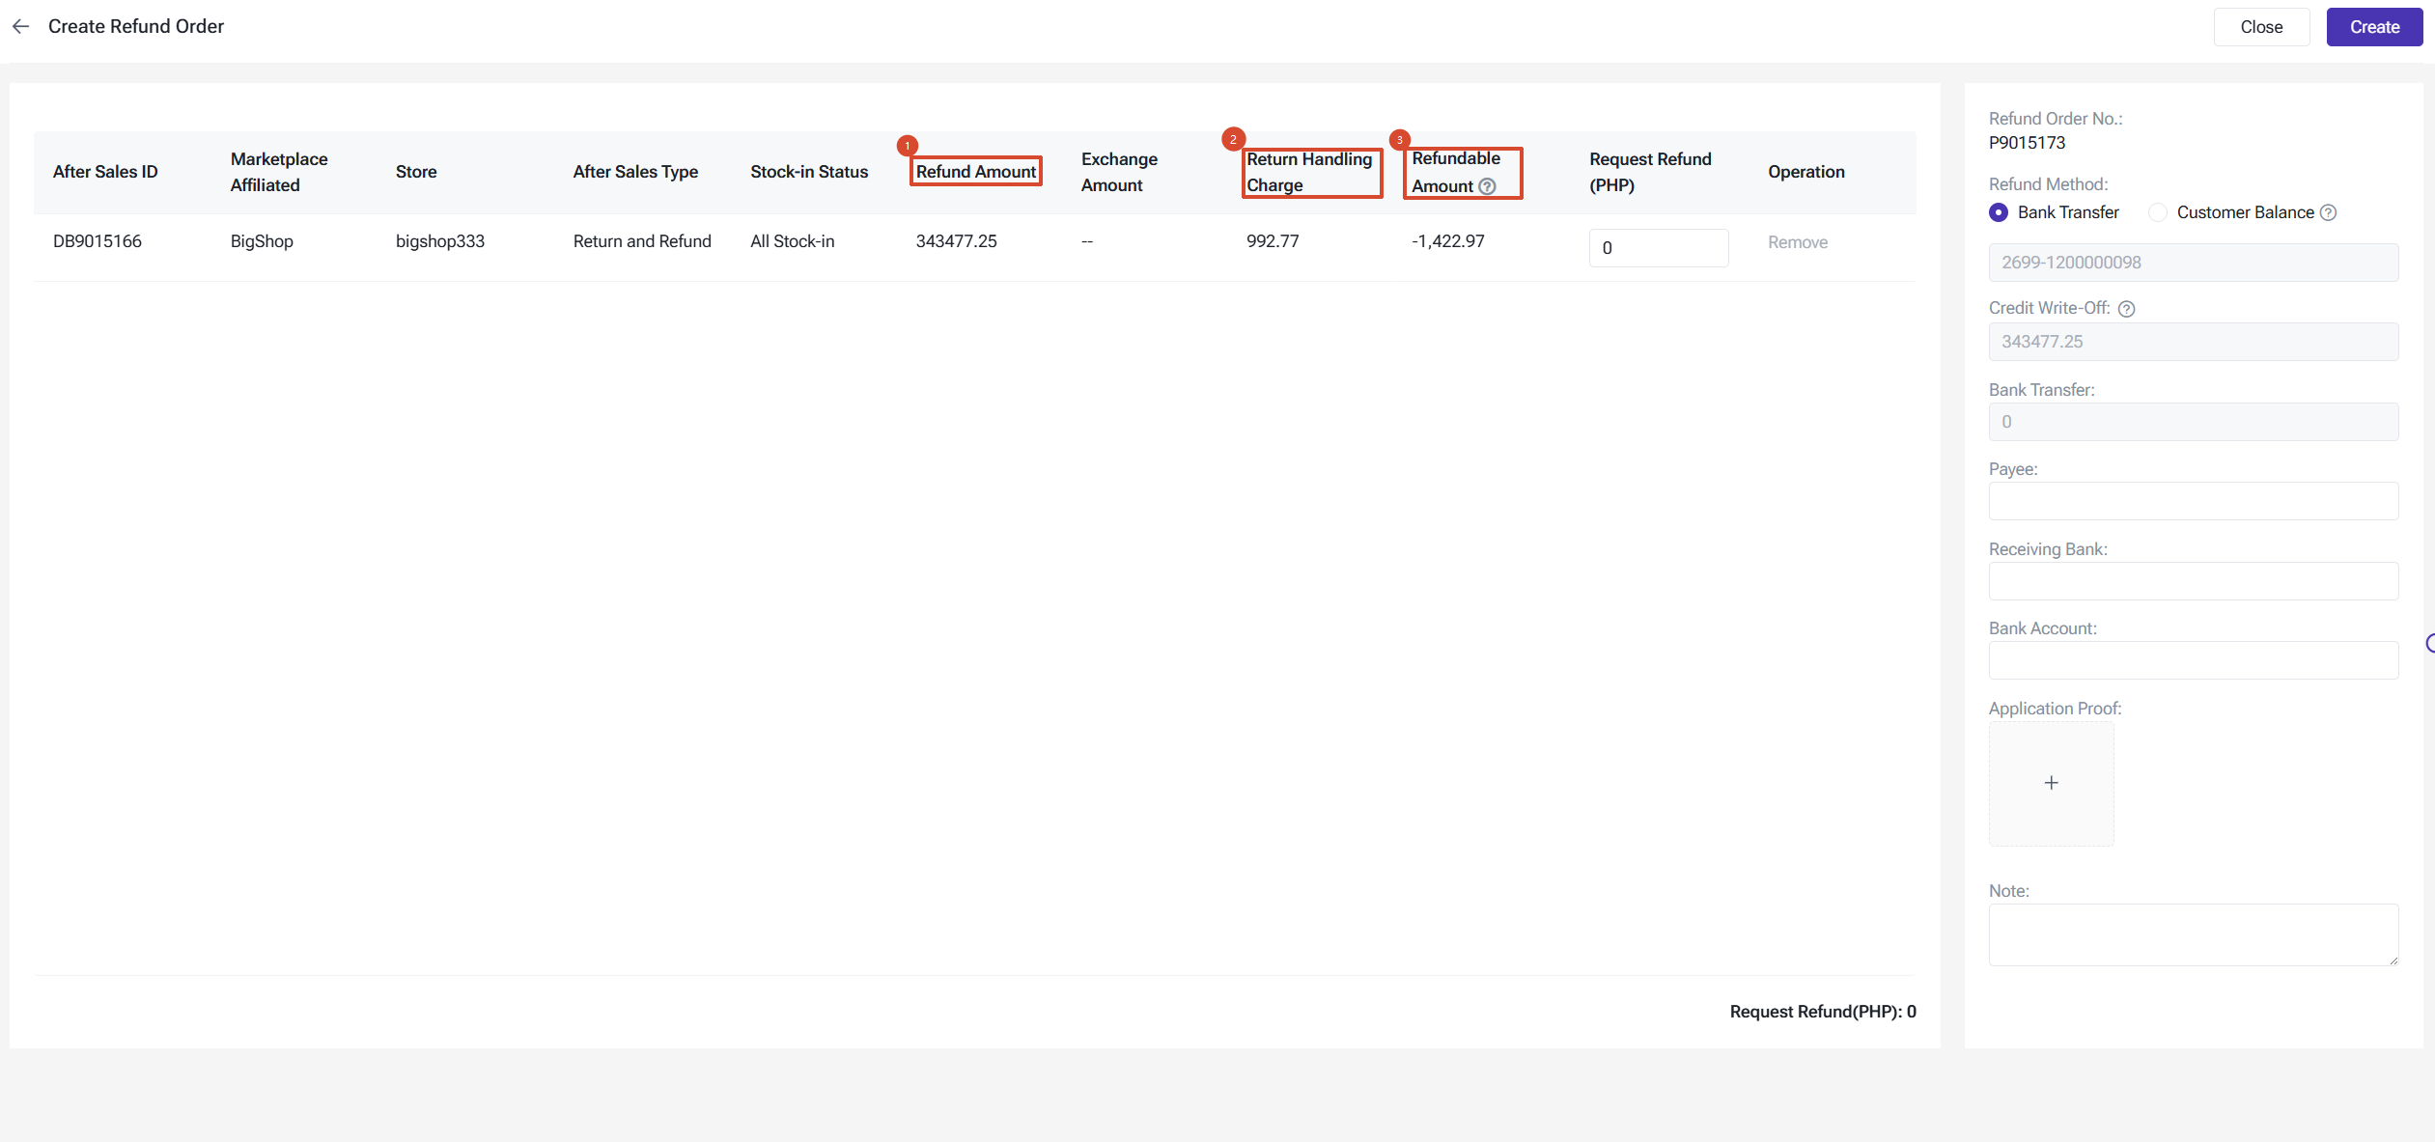The image size is (2435, 1142).
Task: Select Bank Transfer refund method
Action: (1999, 212)
